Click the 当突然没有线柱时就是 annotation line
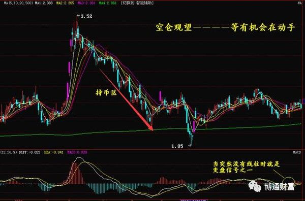This screenshot has width=305, height=201. coord(246,164)
